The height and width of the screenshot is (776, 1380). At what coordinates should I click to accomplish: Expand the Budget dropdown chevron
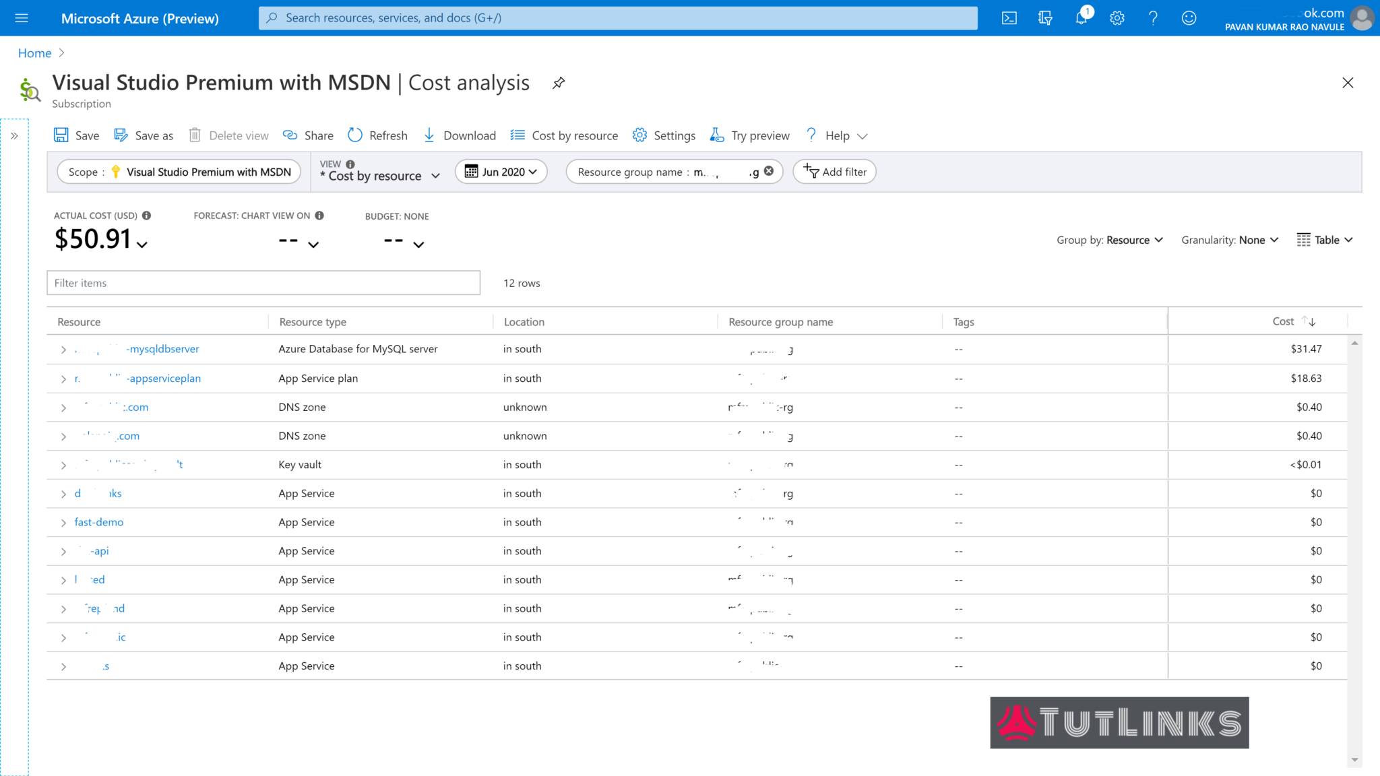tap(418, 244)
